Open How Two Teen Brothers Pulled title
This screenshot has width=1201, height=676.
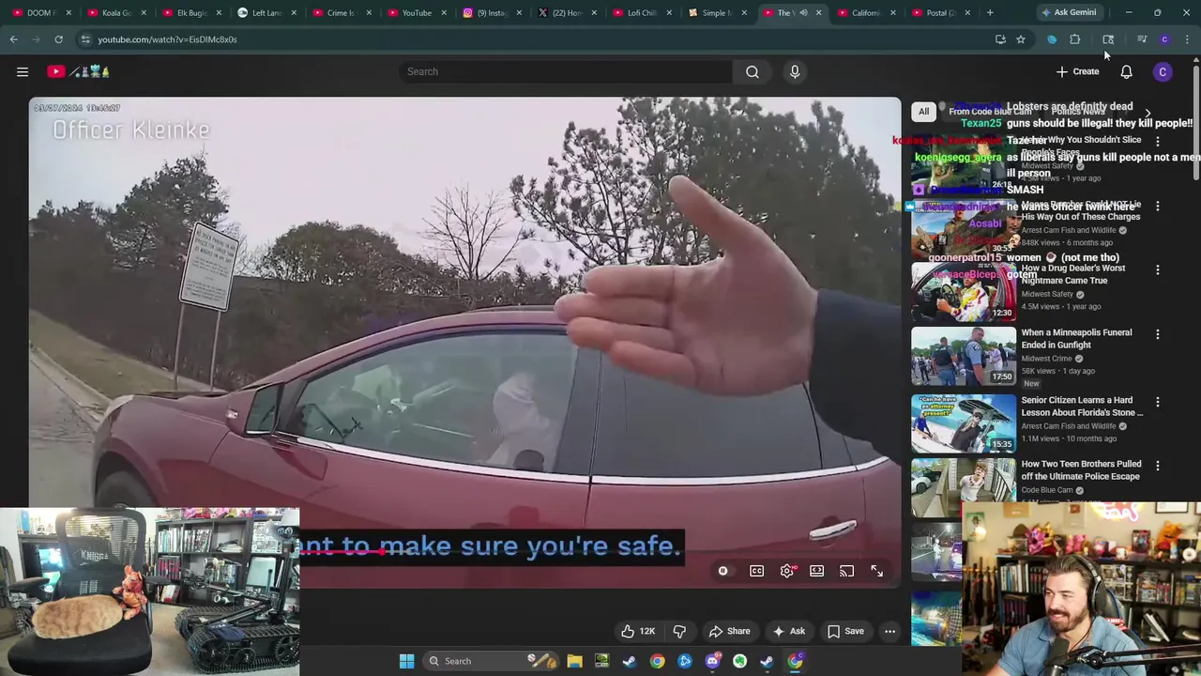coord(1081,469)
